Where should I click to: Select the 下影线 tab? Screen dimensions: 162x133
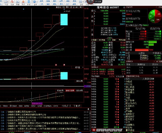[77, 106]
